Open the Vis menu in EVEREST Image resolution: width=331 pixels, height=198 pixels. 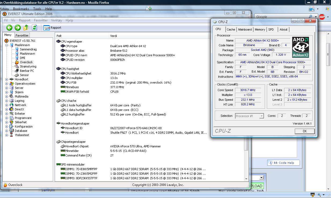(13, 20)
